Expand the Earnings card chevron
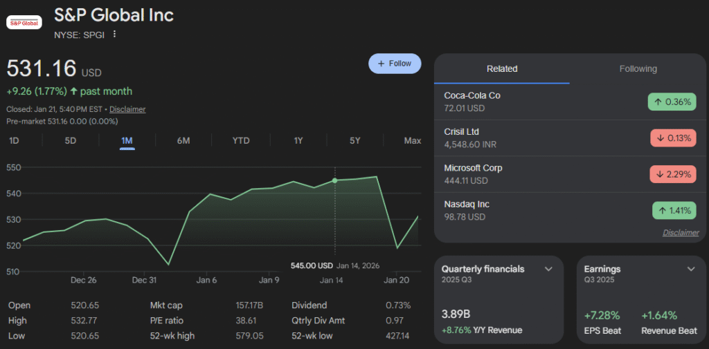Image resolution: width=709 pixels, height=349 pixels. [x=690, y=269]
